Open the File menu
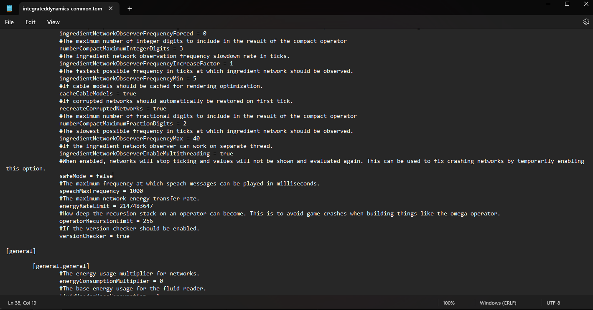Screen dimensions: 593x310 tap(9, 22)
